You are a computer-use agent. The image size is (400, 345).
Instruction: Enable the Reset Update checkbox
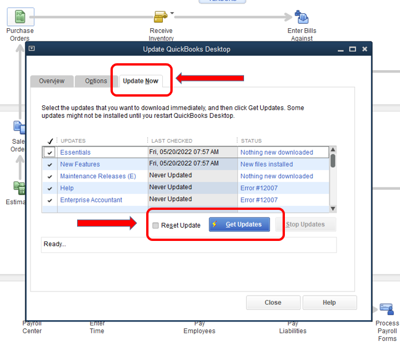point(155,225)
